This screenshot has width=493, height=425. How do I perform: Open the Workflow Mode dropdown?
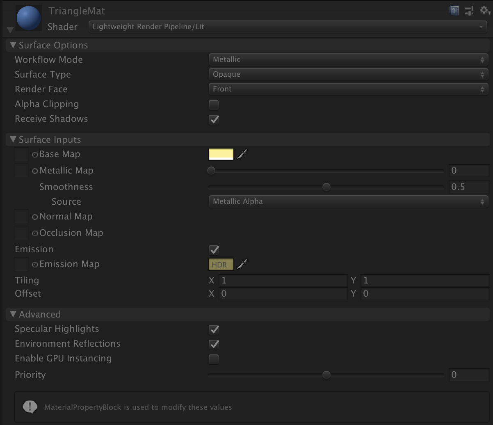click(x=348, y=59)
